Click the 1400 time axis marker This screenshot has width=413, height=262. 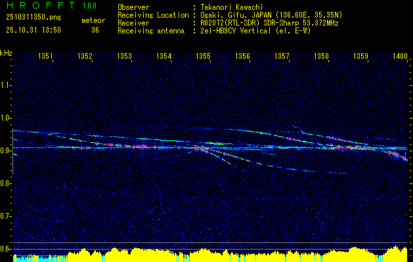(x=401, y=56)
